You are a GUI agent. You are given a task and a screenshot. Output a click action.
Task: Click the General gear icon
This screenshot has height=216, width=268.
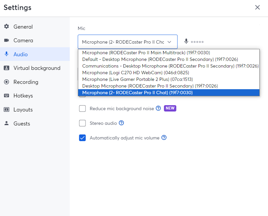point(7,27)
